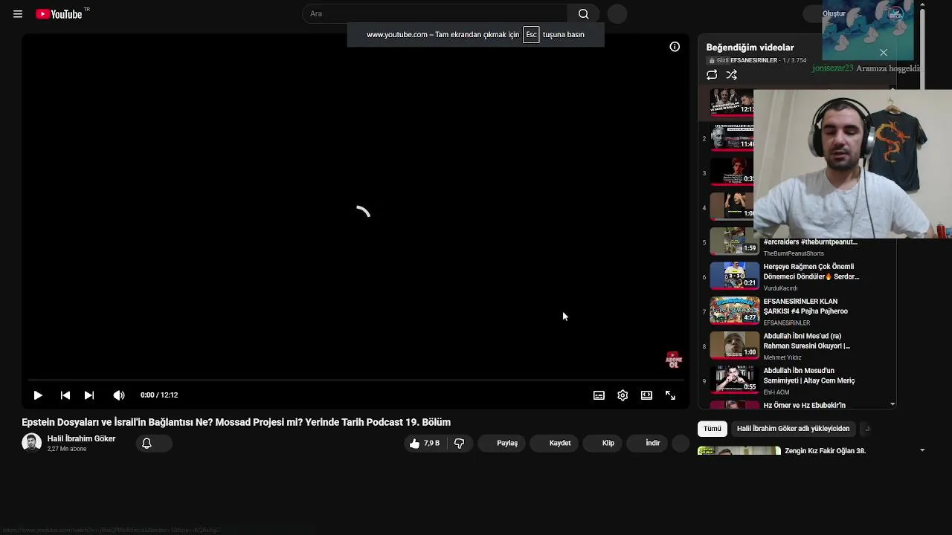Open the Zengin Kız Fakir Oğlan thumbnail
This screenshot has height=535, width=952.
click(739, 450)
